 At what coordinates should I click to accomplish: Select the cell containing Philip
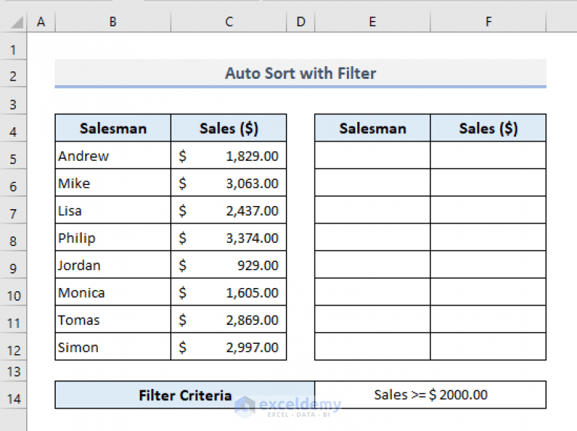[x=113, y=238]
